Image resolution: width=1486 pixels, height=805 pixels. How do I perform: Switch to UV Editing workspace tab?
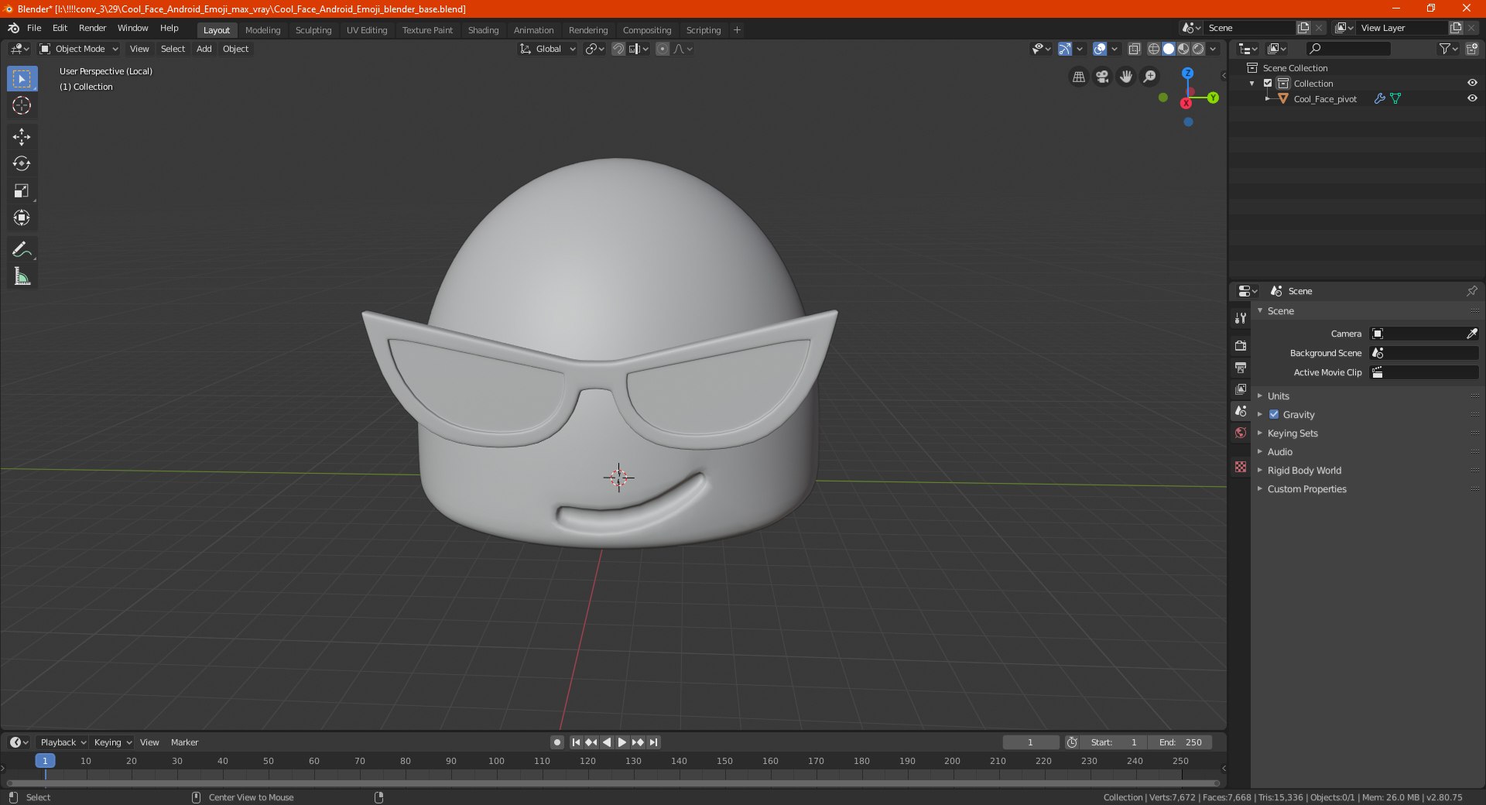[x=367, y=30]
